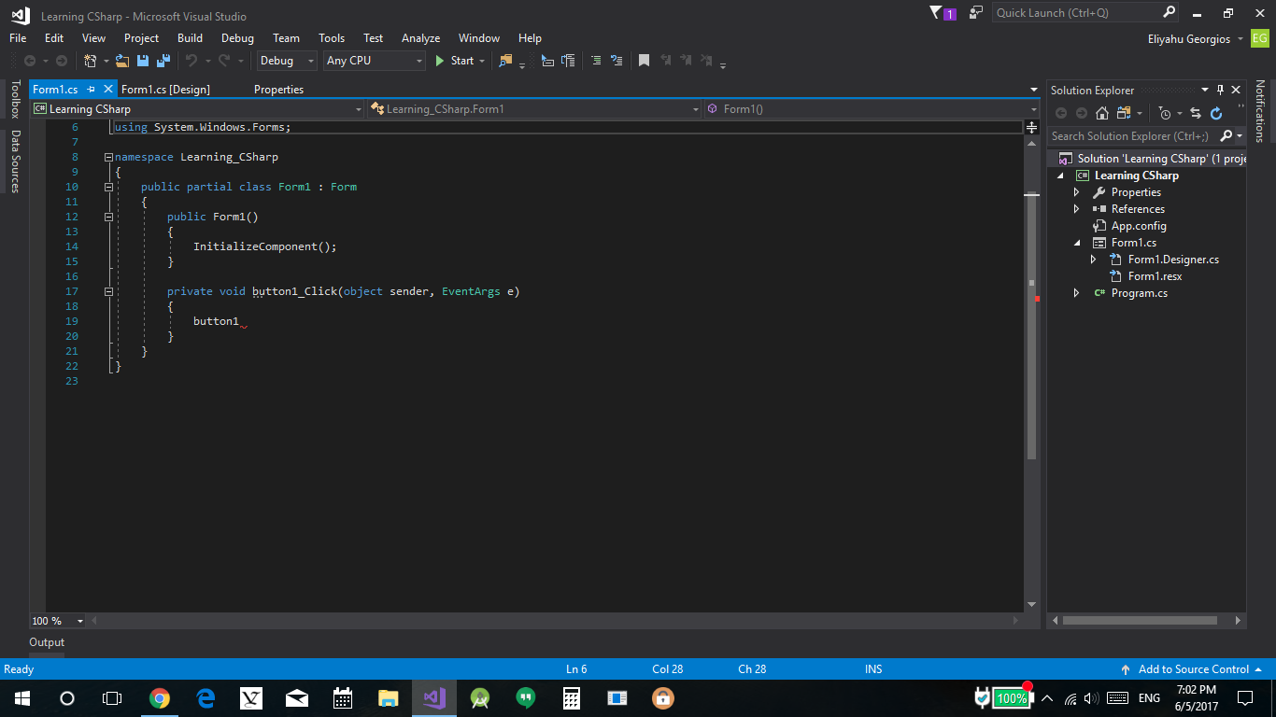Screen dimensions: 1276x717
Task: Save the current file with Save icon
Action: [143, 61]
